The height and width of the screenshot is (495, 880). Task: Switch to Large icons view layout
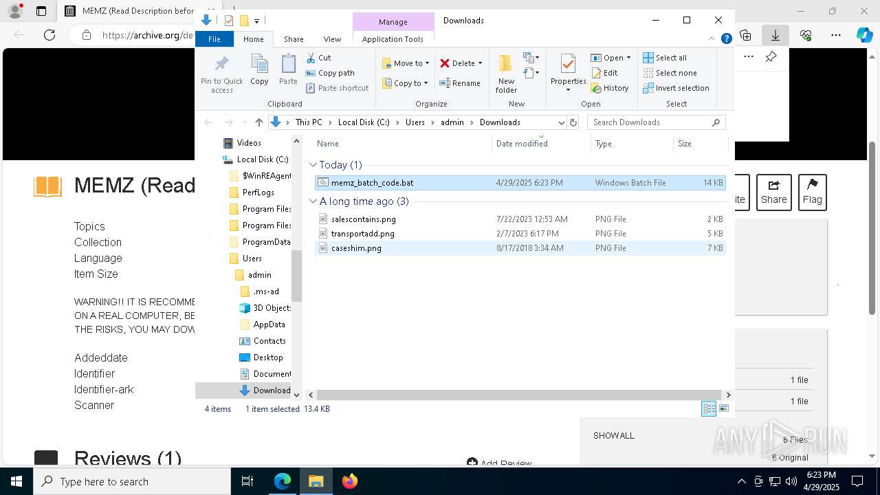click(723, 408)
